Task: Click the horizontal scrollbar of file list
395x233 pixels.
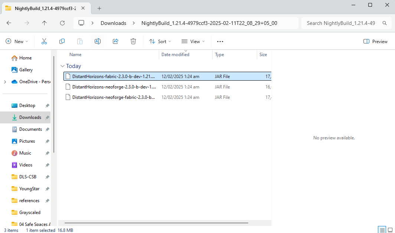Action: 156,223
